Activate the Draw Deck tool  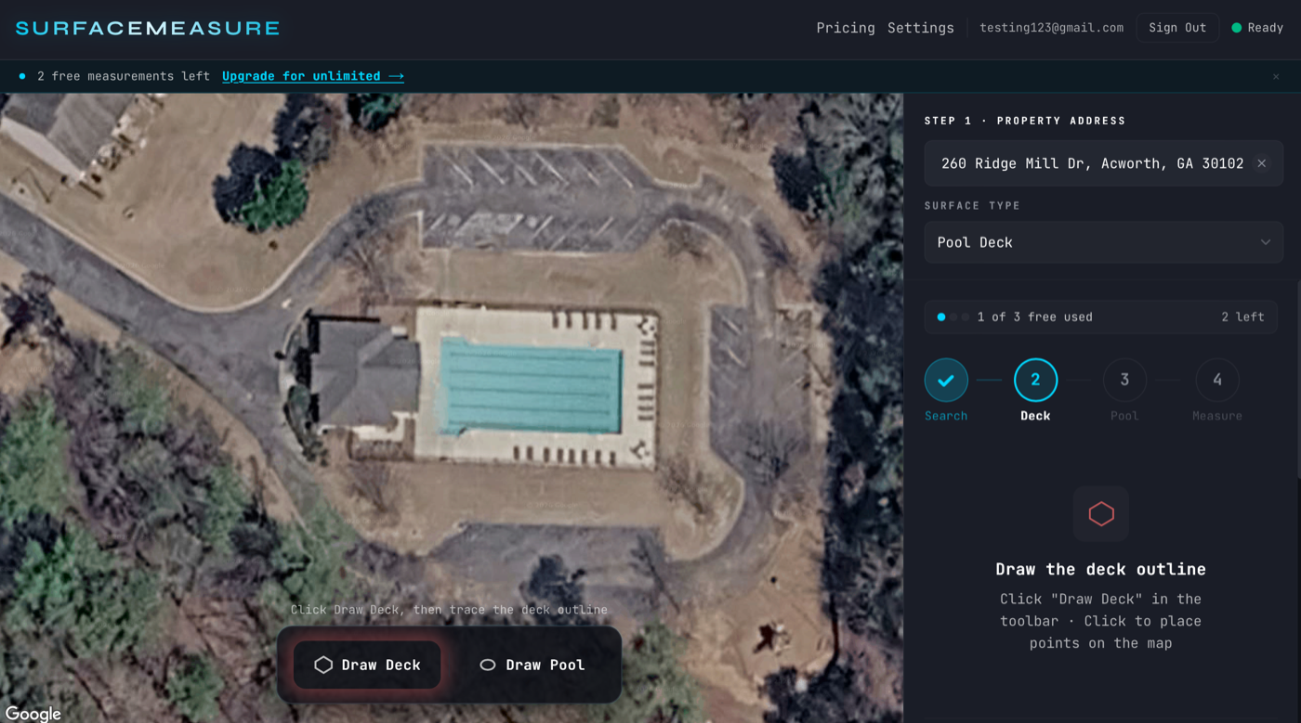click(367, 665)
